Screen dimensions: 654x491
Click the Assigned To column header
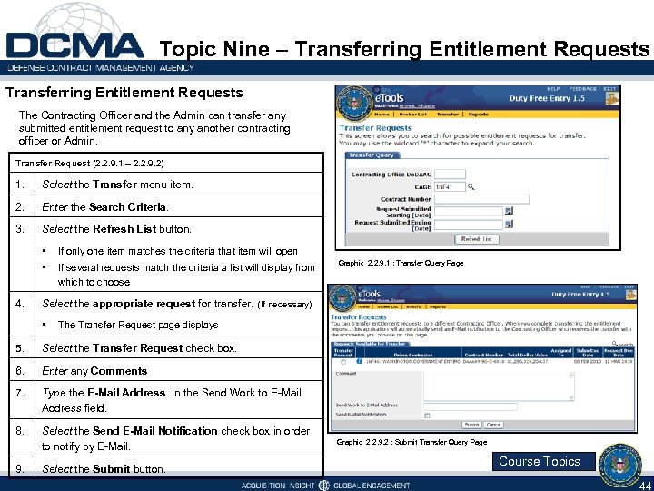click(x=561, y=353)
